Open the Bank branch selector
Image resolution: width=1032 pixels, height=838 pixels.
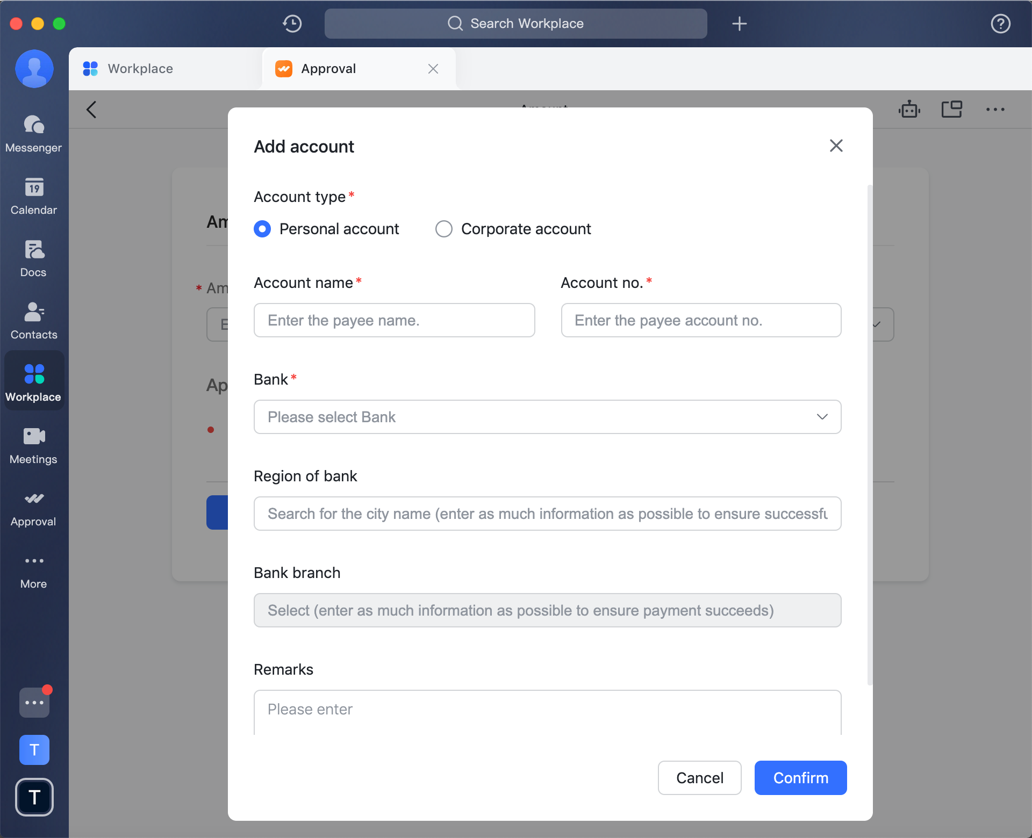[547, 610]
